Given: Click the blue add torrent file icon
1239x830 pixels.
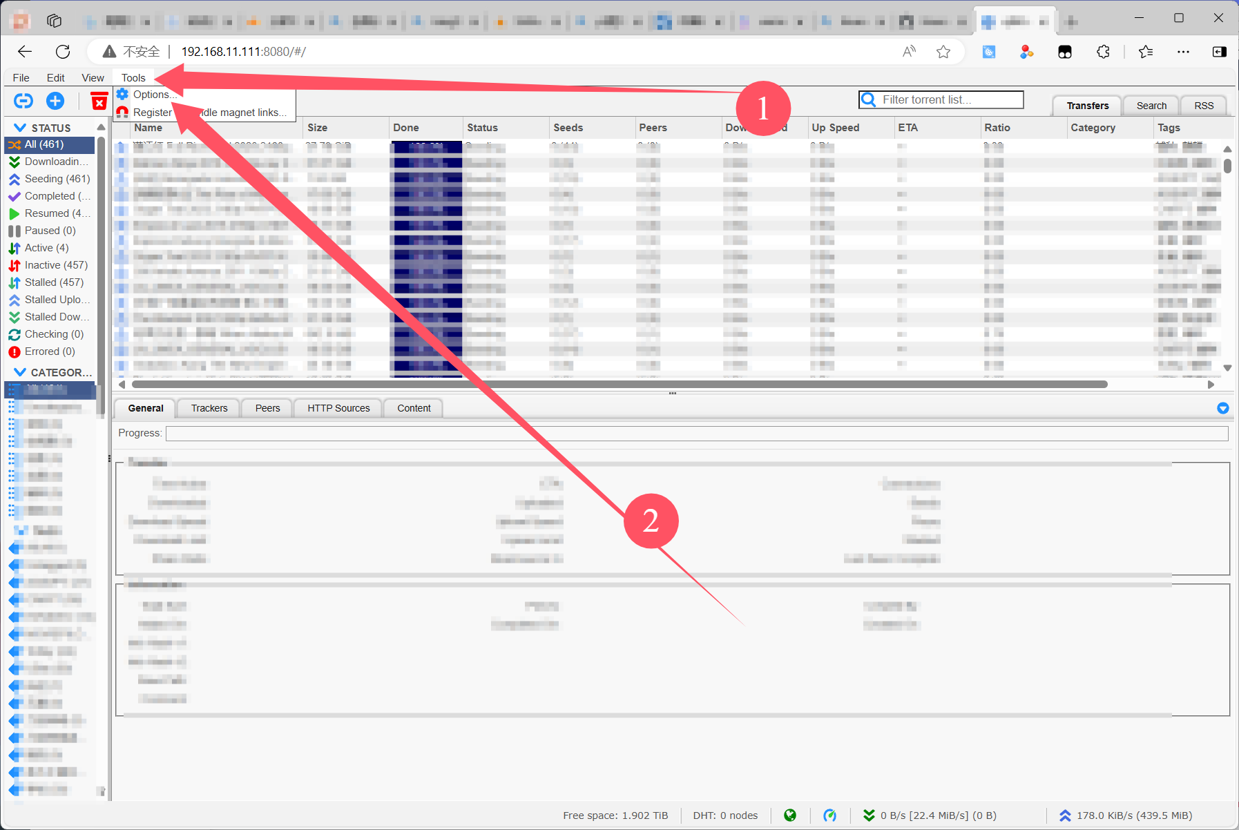Looking at the screenshot, I should (55, 102).
